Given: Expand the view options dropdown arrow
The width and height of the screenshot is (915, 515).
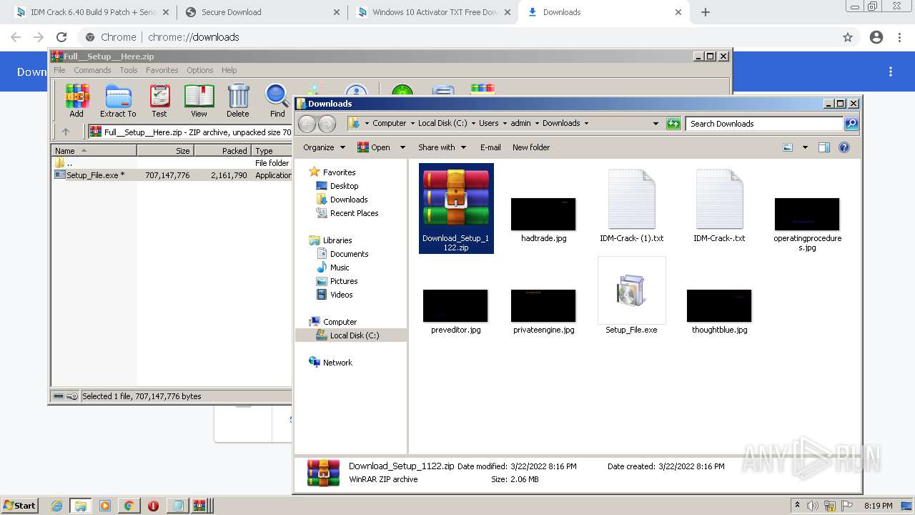Looking at the screenshot, I should (805, 147).
